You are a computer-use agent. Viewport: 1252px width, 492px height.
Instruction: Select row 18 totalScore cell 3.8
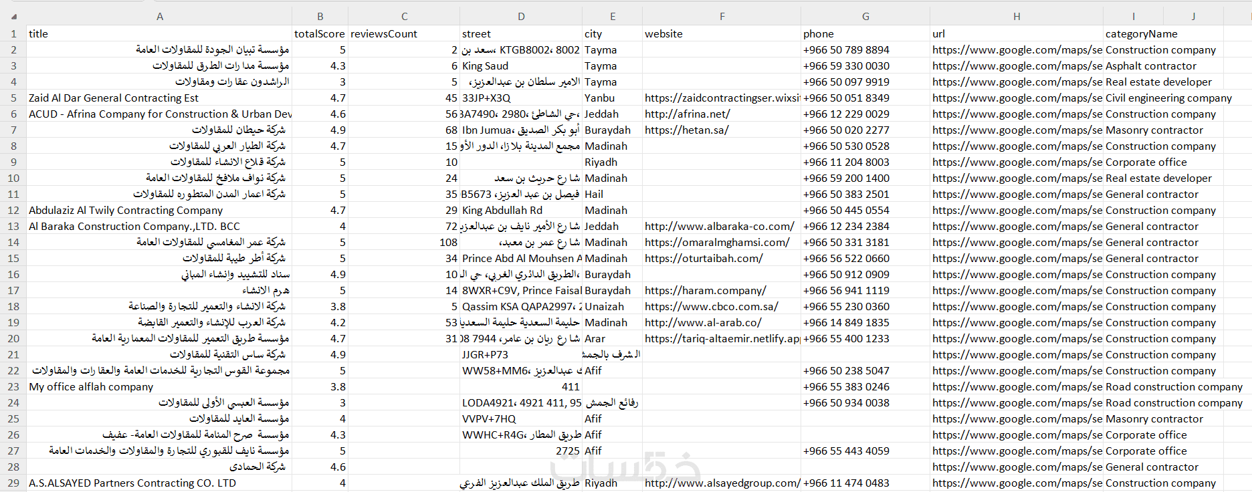[320, 306]
